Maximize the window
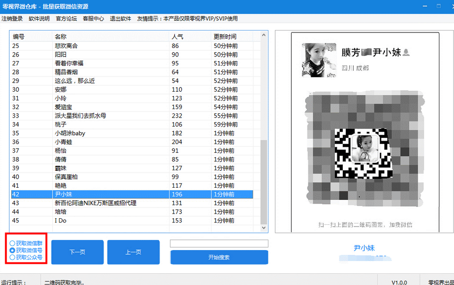The width and height of the screenshot is (454, 285). point(438,6)
